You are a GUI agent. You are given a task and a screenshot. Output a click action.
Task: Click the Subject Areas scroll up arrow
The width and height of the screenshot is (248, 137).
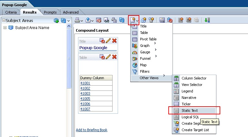click(69, 26)
